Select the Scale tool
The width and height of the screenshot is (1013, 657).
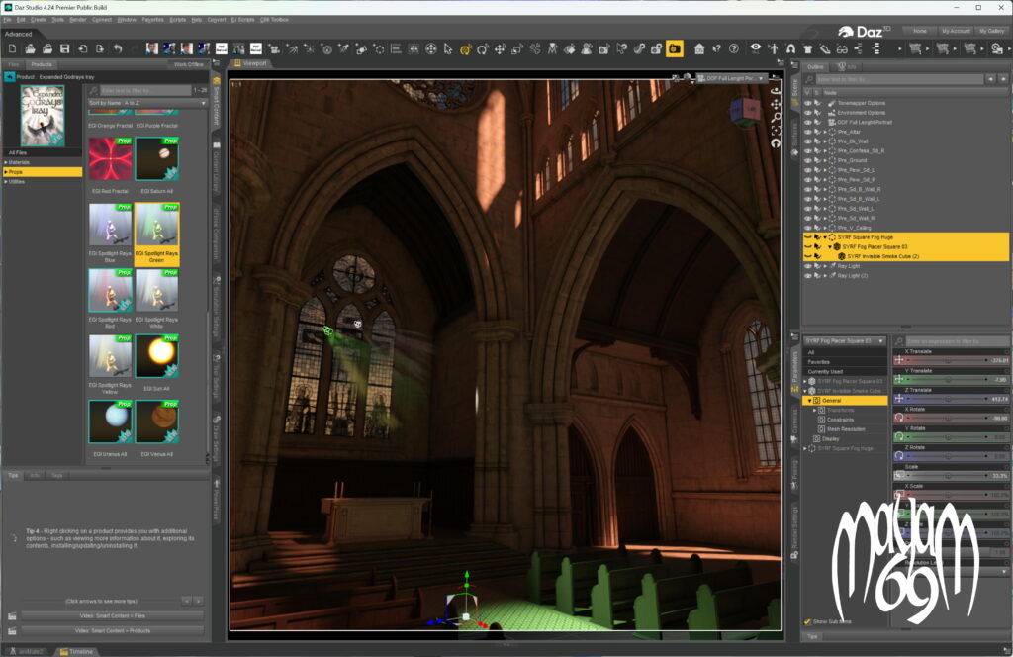(x=517, y=49)
